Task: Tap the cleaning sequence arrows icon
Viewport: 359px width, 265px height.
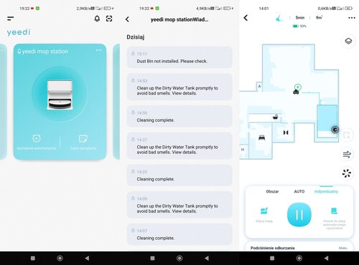Action: (x=347, y=154)
